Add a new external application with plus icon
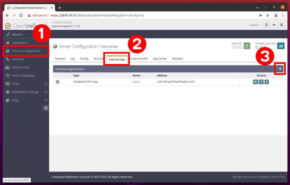290x185 pixels. 280,69
